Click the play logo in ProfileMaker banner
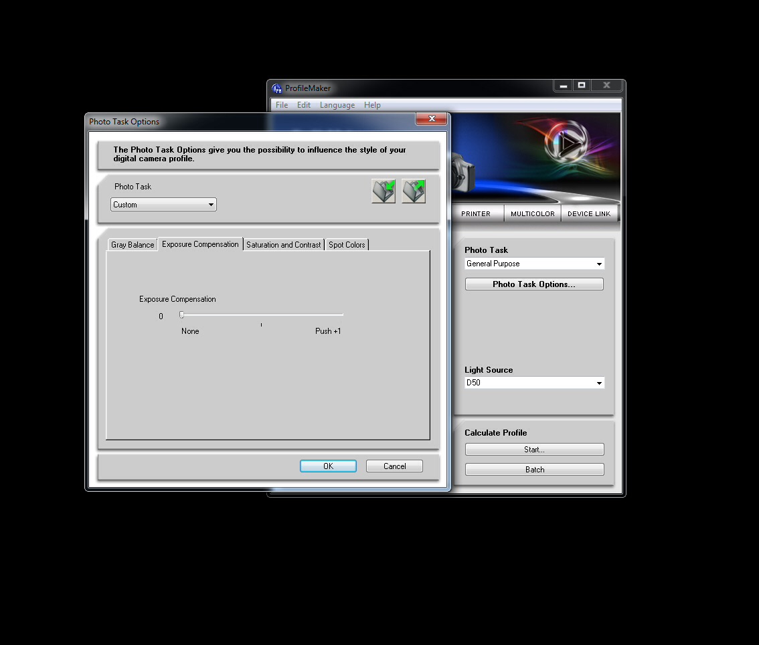Viewport: 759px width, 645px height. tap(566, 143)
